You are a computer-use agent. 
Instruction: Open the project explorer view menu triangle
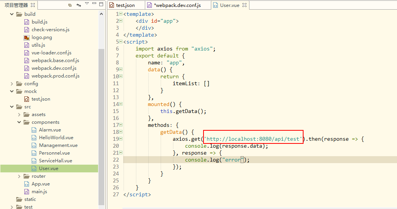(x=87, y=3)
